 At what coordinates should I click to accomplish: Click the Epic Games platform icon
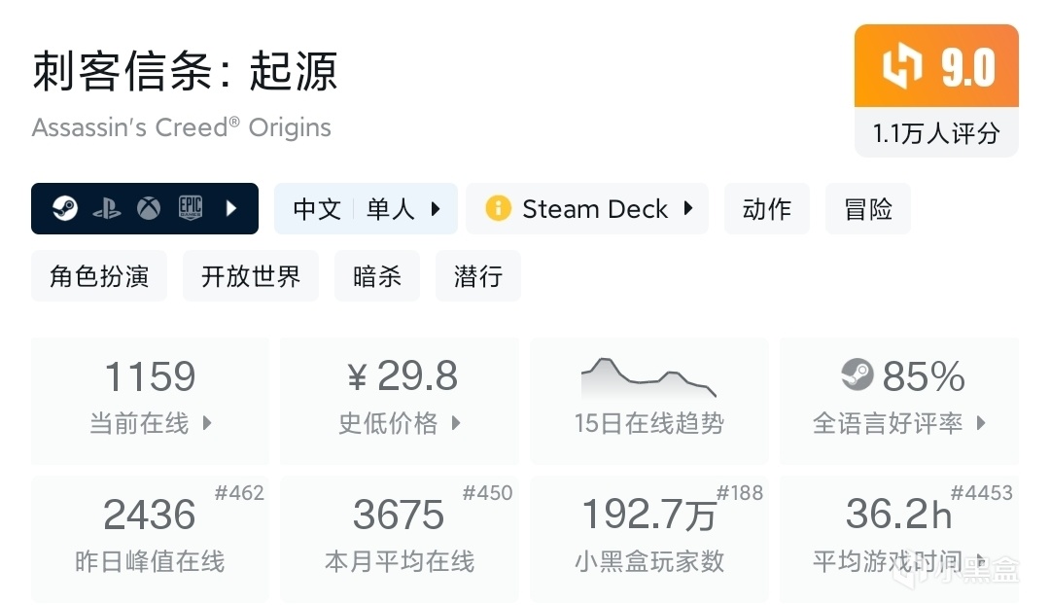tap(190, 208)
